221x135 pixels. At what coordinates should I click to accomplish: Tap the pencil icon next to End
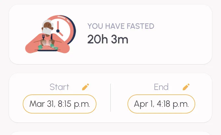[186, 87]
